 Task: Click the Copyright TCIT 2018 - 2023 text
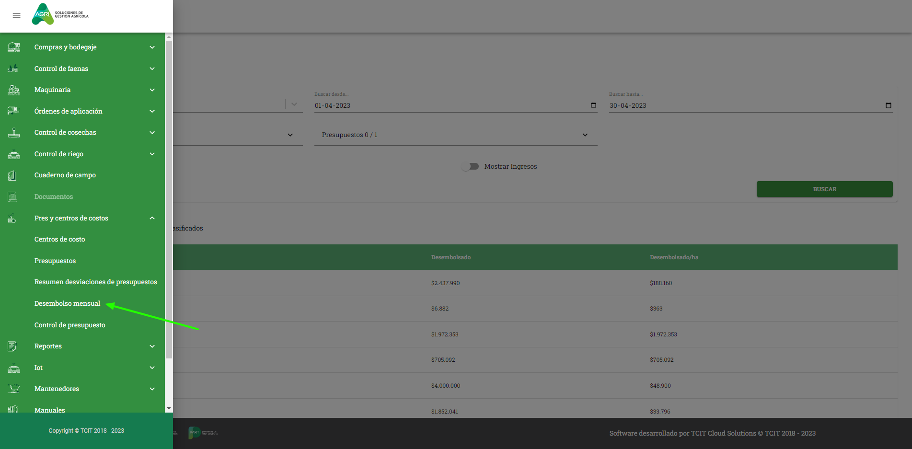pyautogui.click(x=86, y=431)
